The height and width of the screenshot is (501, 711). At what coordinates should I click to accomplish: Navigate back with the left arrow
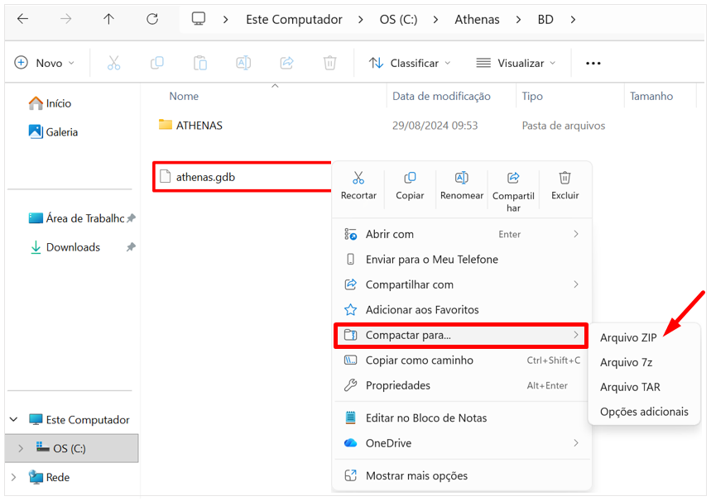(23, 19)
